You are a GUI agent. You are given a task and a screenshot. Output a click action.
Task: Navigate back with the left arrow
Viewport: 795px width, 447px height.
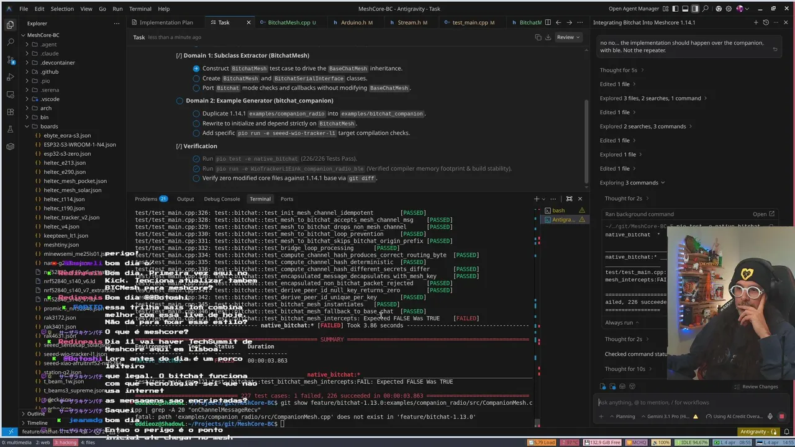[558, 22]
